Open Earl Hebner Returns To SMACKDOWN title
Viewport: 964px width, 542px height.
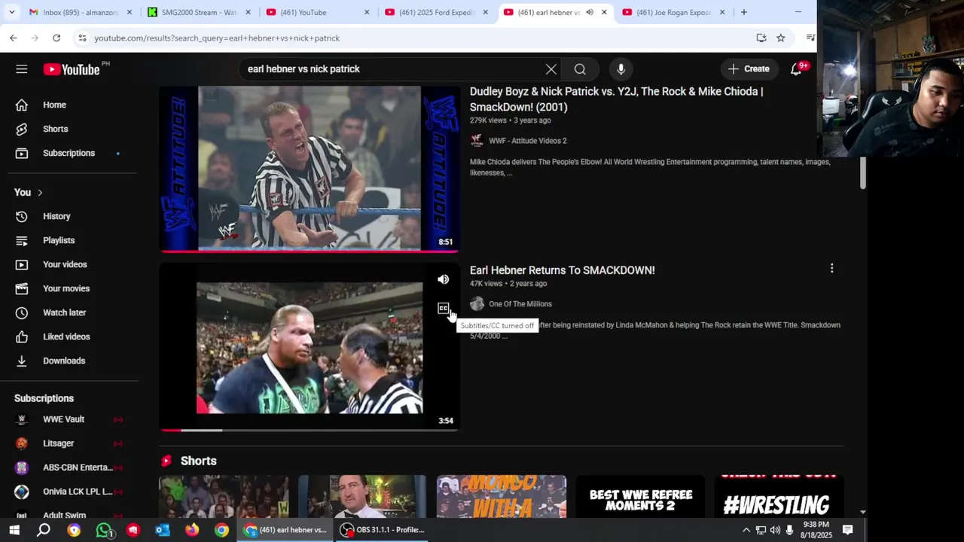(562, 270)
